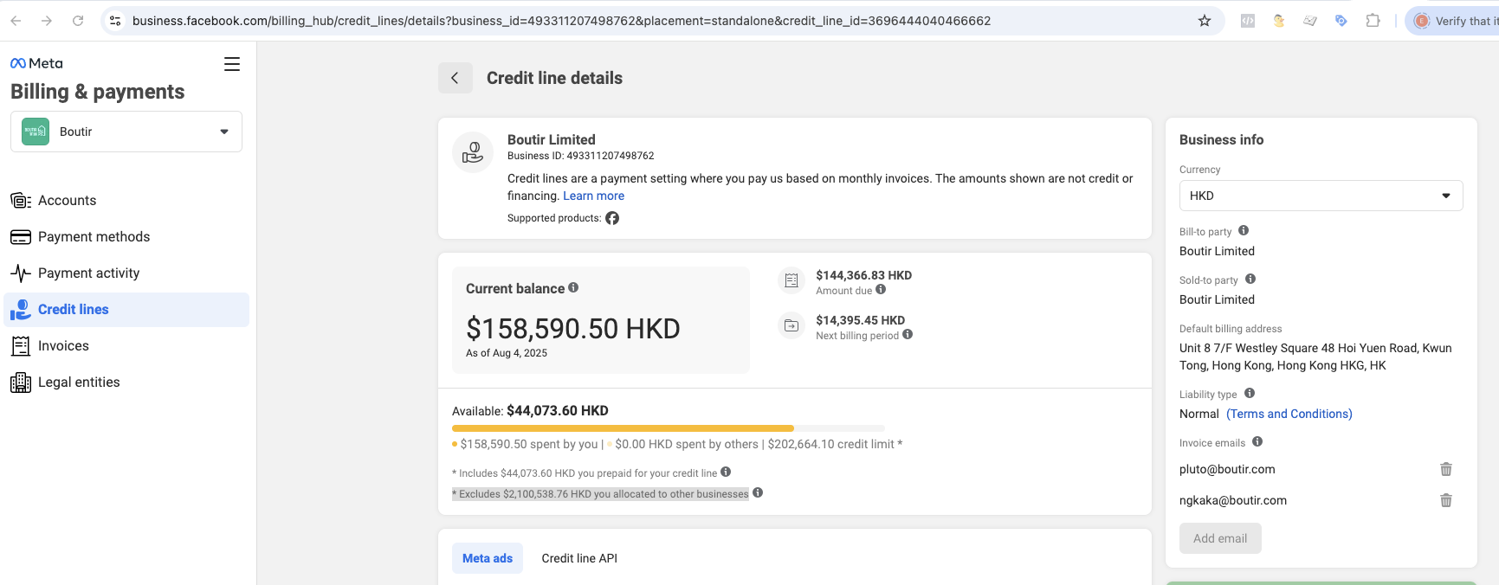Reload the current page
This screenshot has height=585, width=1499.
[78, 21]
